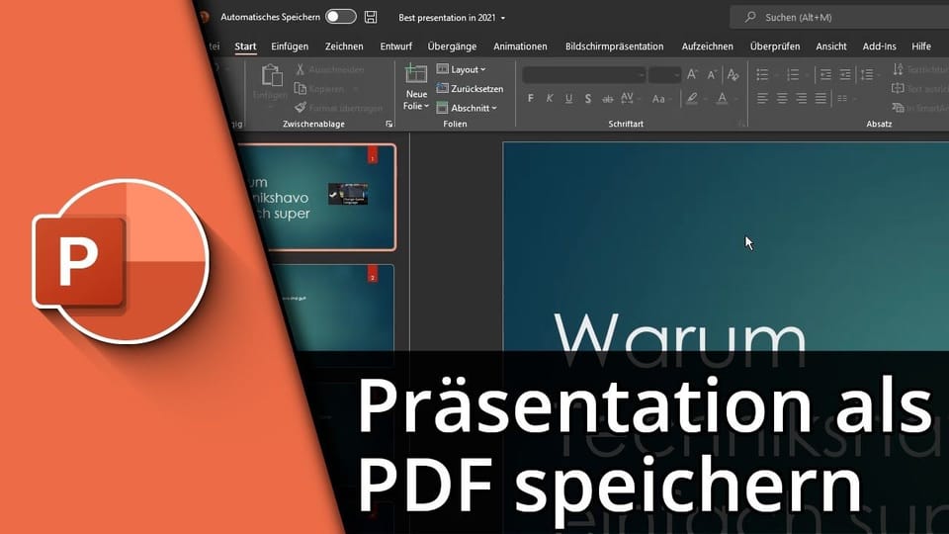
Task: Open the font name combo box
Action: pos(583,75)
